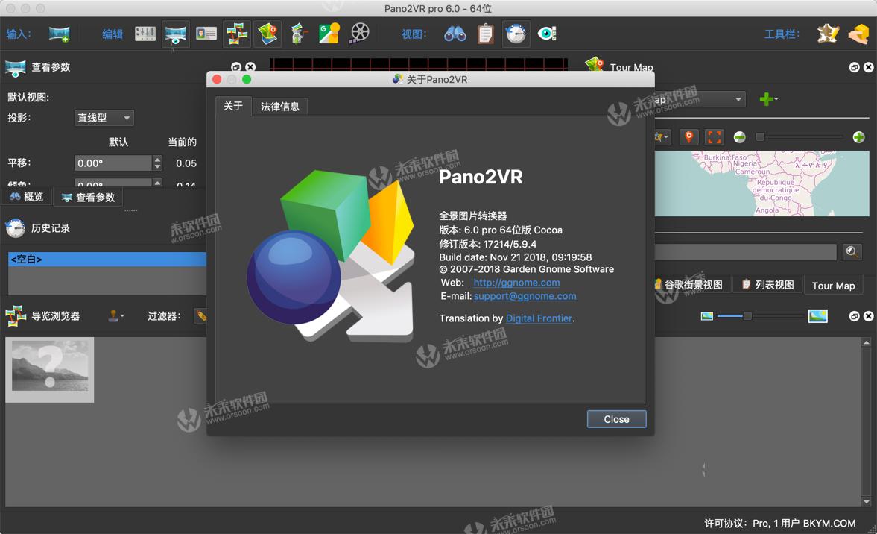Zoom out the map with minus icon
Screen dimensions: 877x534
[739, 137]
